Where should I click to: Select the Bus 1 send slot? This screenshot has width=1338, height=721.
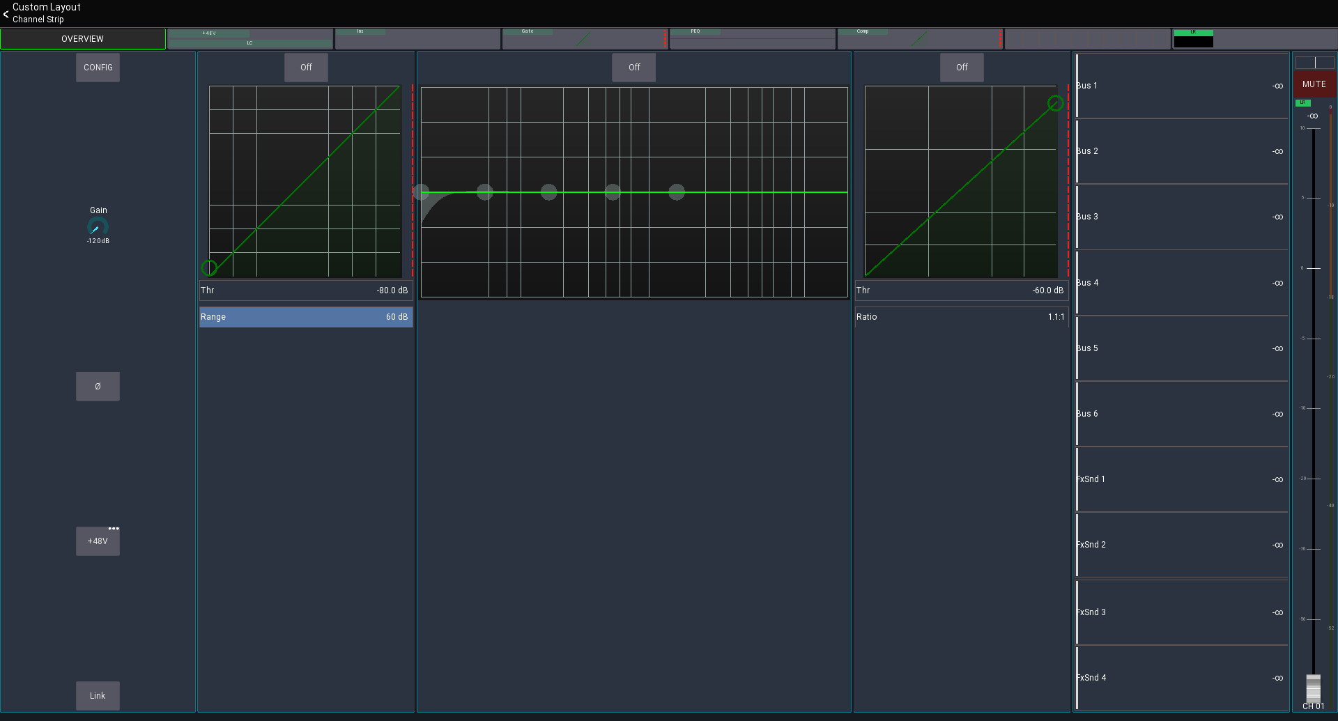(1181, 85)
